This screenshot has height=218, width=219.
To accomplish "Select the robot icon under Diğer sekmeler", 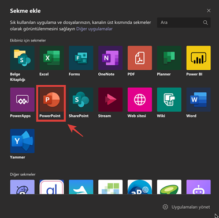I will click(x=199, y=187).
